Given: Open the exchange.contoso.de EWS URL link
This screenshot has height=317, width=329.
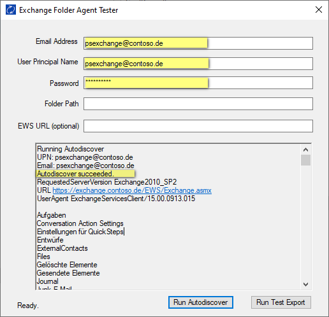Looking at the screenshot, I should point(132,190).
